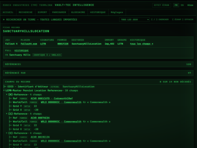The height and width of the screenshot is (148, 197).
Task: Open the 'tous les champs' history link
Action: coord(142,44)
